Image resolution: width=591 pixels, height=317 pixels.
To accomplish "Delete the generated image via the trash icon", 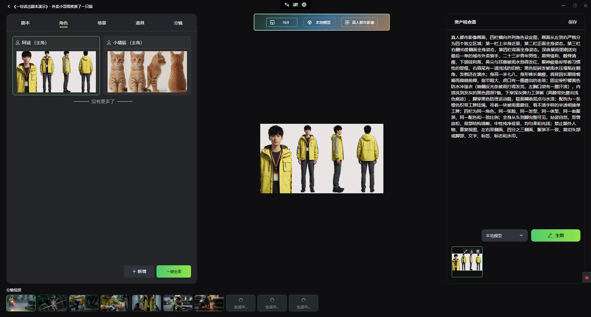I will [478, 251].
